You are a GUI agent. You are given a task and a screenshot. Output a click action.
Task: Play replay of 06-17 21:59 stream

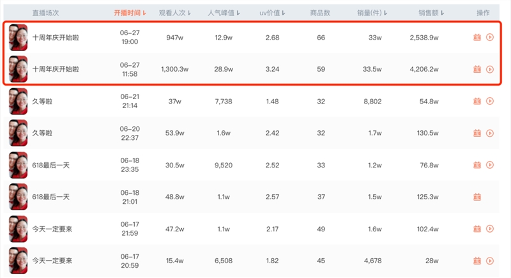pos(490,229)
